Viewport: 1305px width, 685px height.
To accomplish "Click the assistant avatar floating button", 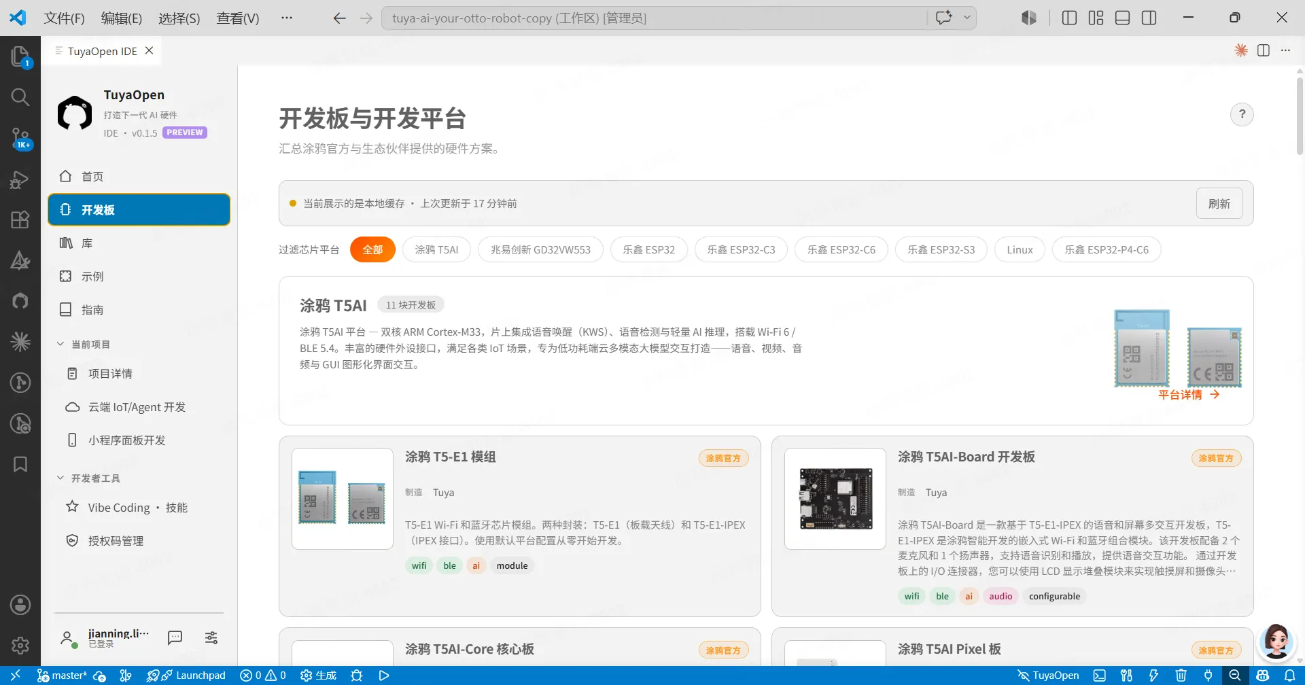I will [1276, 641].
